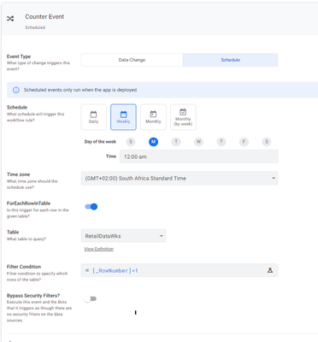
Task: Open the Time zone dropdown
Action: pos(180,178)
